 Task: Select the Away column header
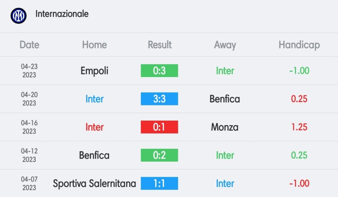[x=225, y=45]
